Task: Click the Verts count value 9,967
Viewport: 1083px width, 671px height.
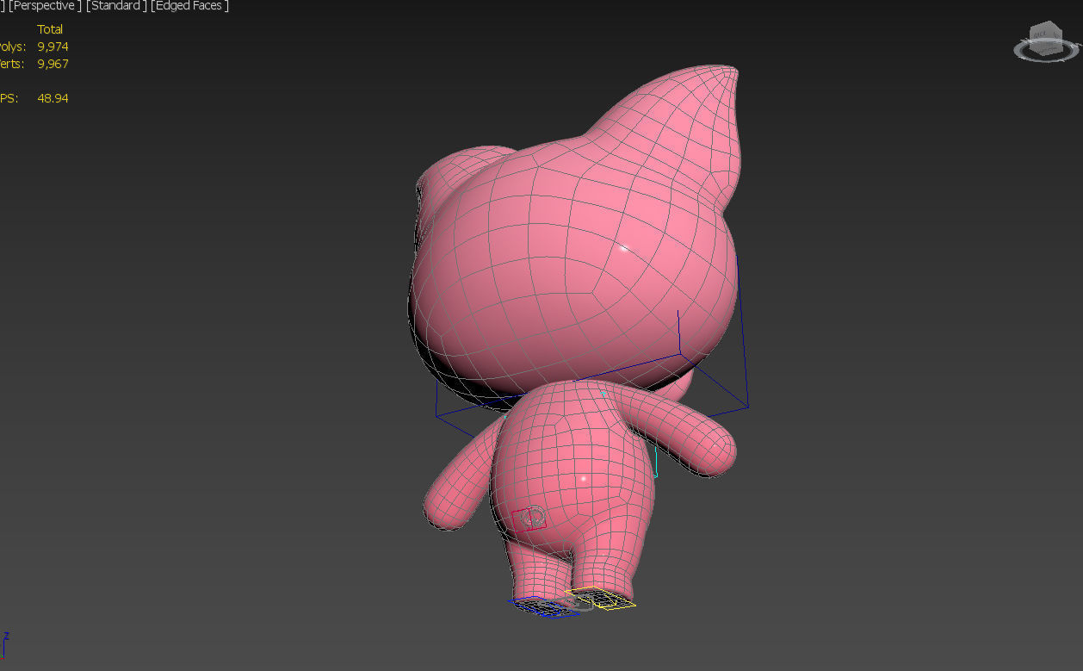Action: click(x=53, y=64)
